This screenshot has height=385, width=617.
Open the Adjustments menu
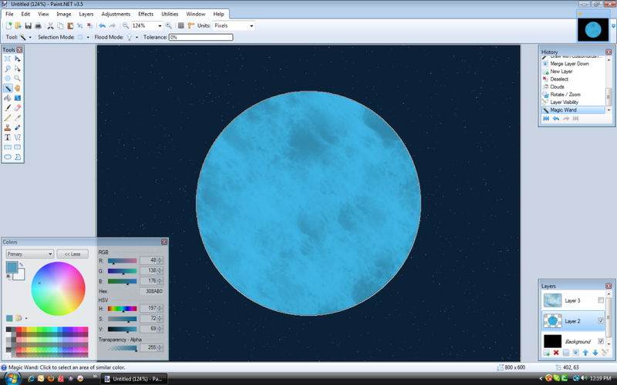(x=116, y=14)
